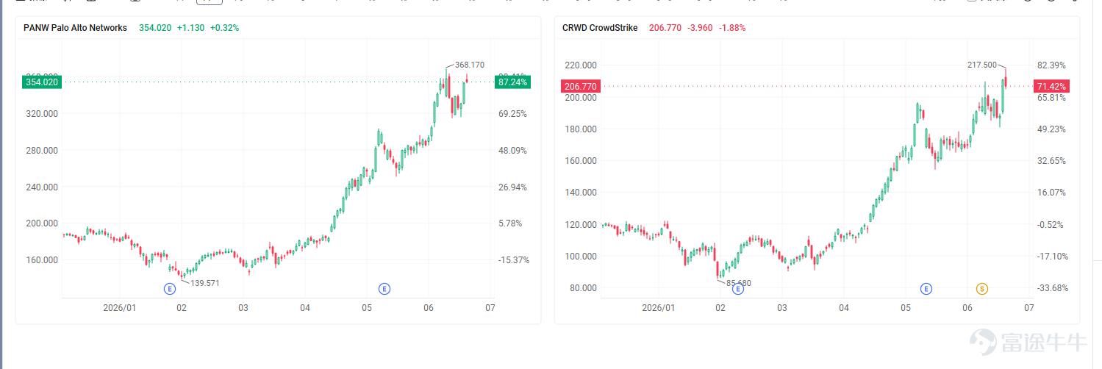1102x369 pixels.
Task: Click PANW's +0.32% change value
Action: [x=224, y=28]
